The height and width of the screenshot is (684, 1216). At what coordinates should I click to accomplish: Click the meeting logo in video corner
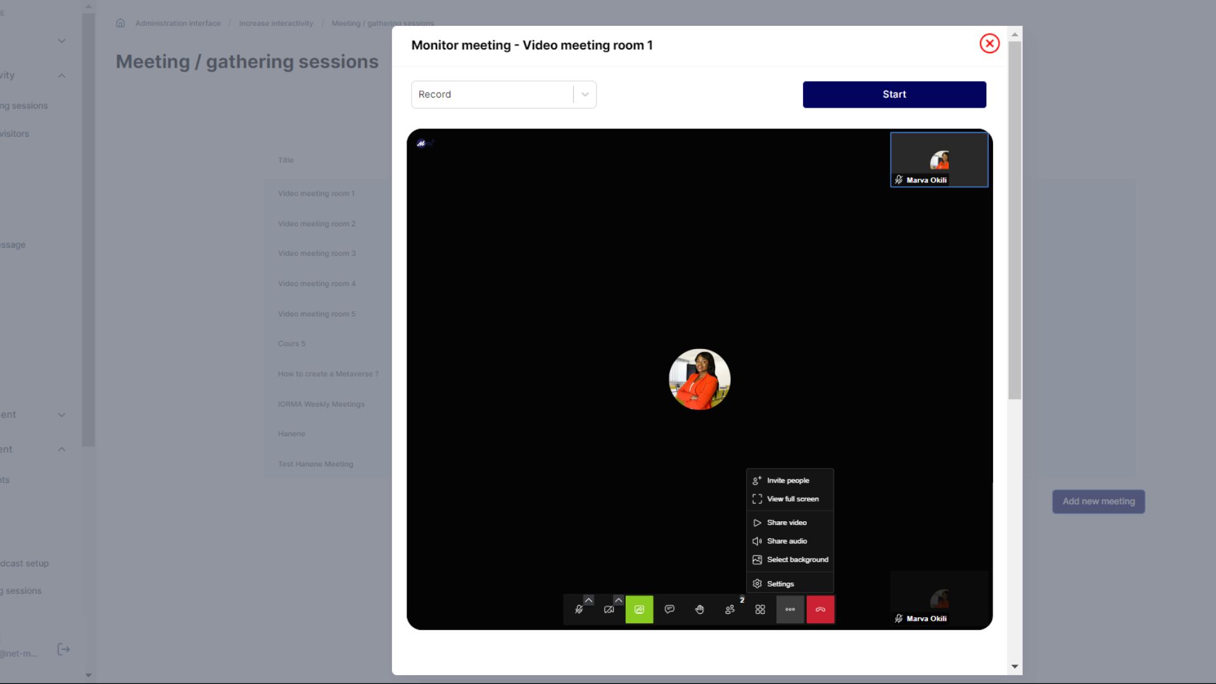point(424,144)
